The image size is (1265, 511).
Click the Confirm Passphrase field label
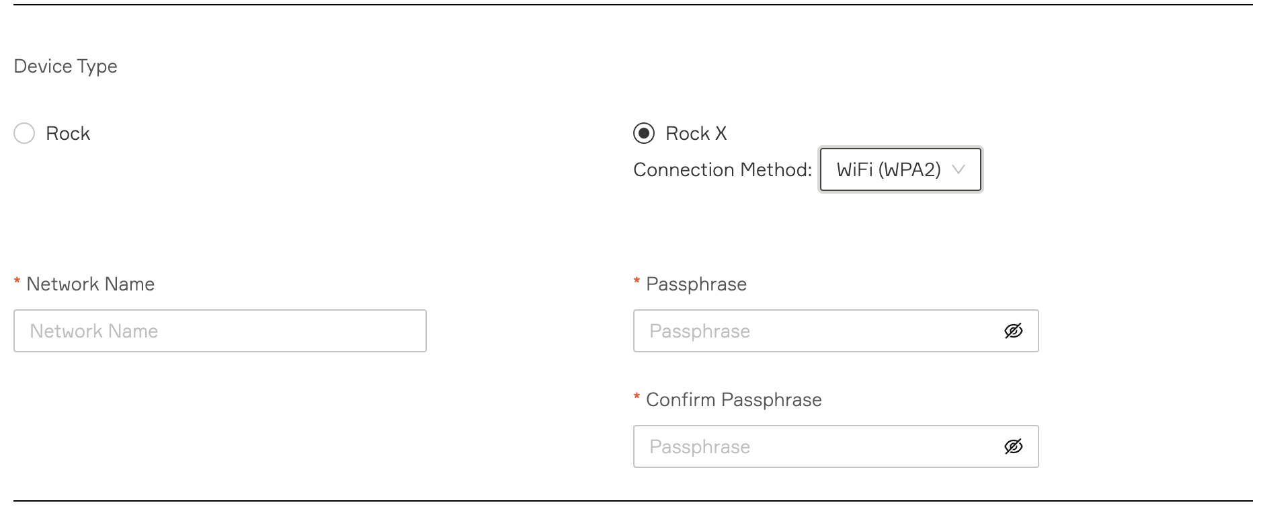coord(733,399)
